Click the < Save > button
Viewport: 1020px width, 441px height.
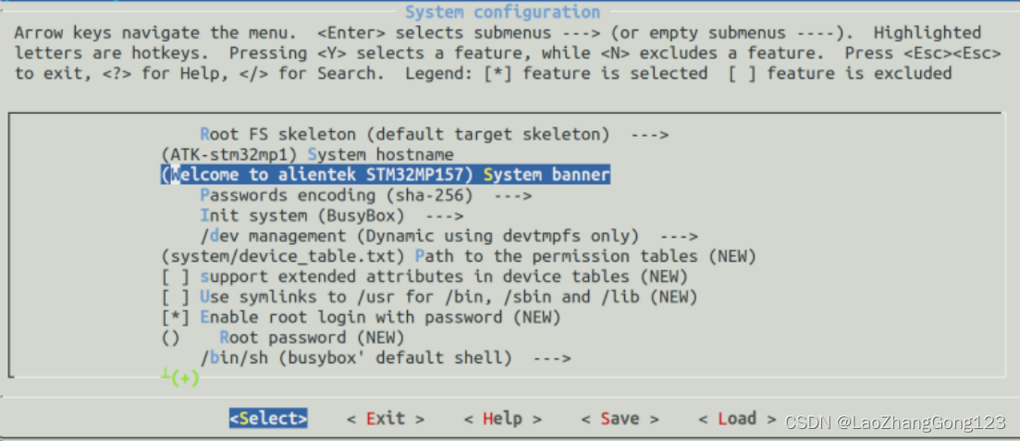tap(620, 418)
